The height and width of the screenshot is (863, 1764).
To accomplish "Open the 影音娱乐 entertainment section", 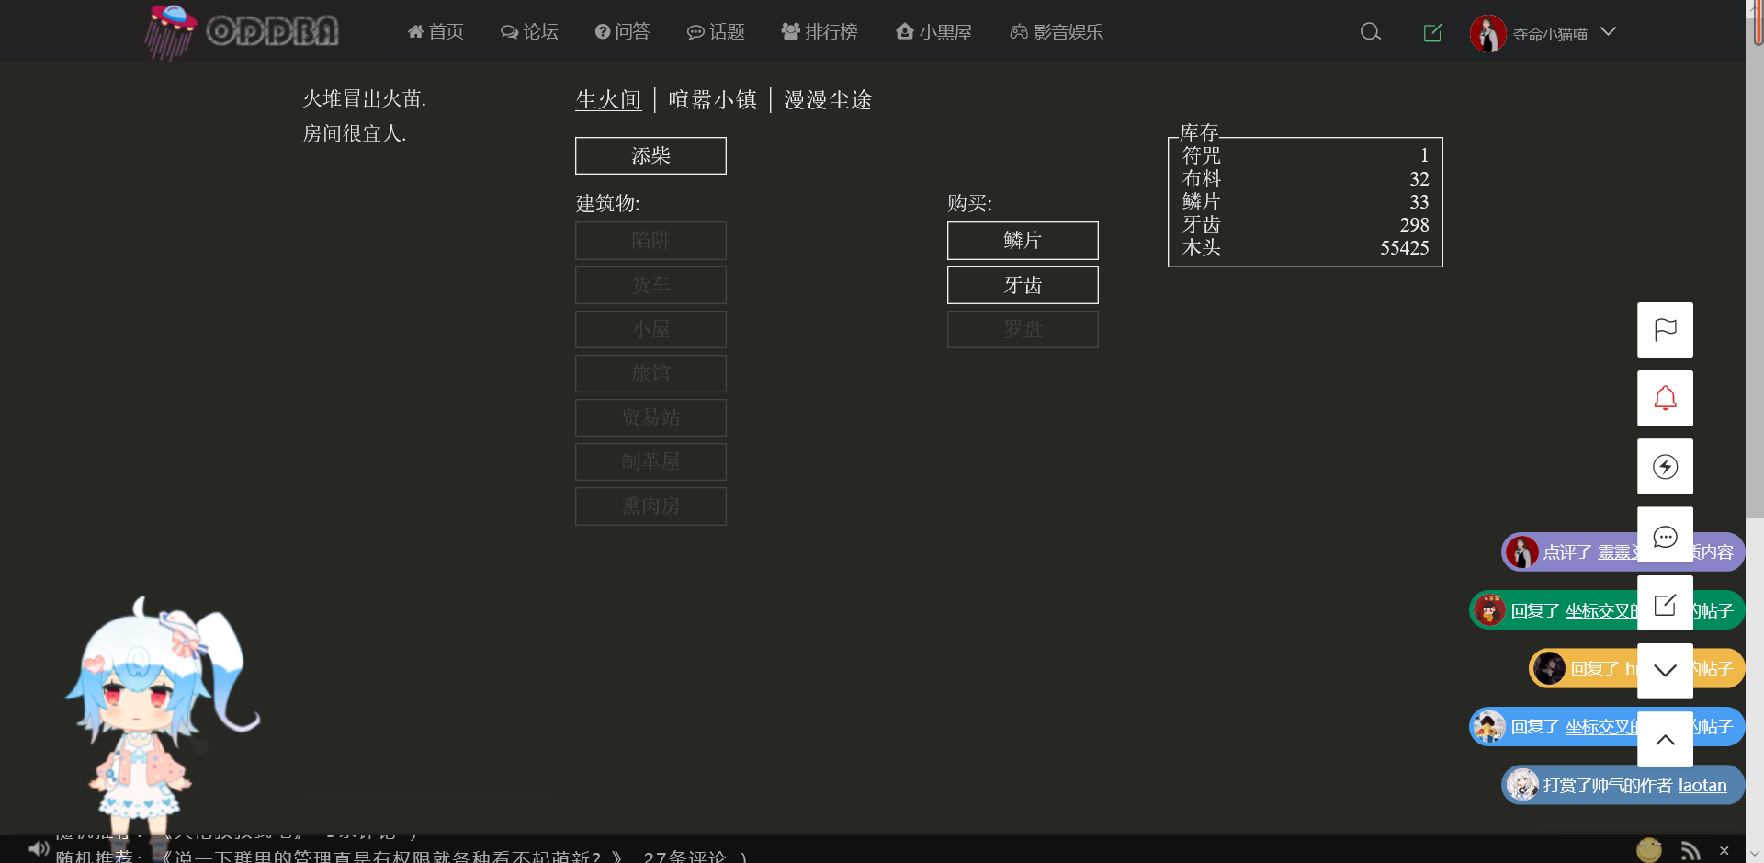I will point(1057,32).
